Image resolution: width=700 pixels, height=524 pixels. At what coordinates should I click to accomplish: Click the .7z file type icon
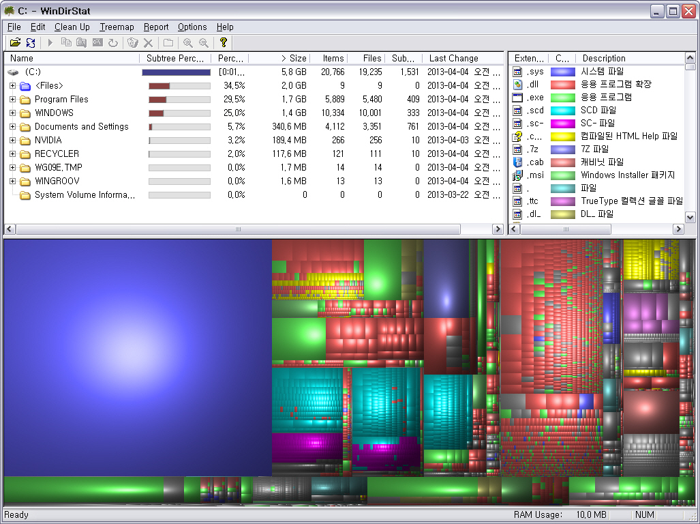pos(517,149)
